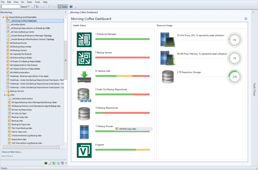Click the Backup Servers icon in Health Status
This screenshot has width=258, height=170.
pos(84,58)
